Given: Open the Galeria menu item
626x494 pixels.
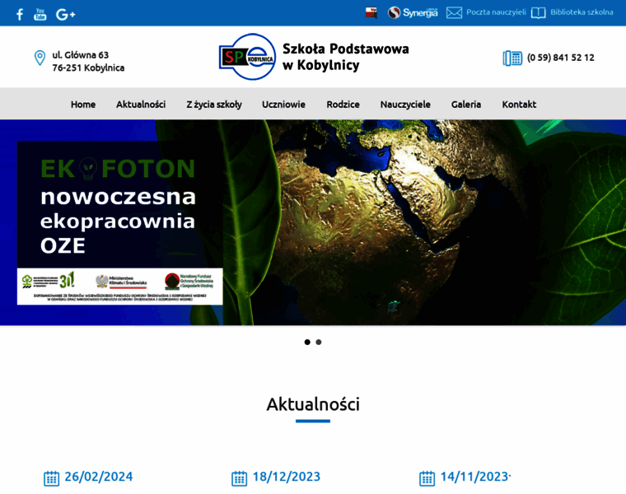Looking at the screenshot, I should [466, 105].
